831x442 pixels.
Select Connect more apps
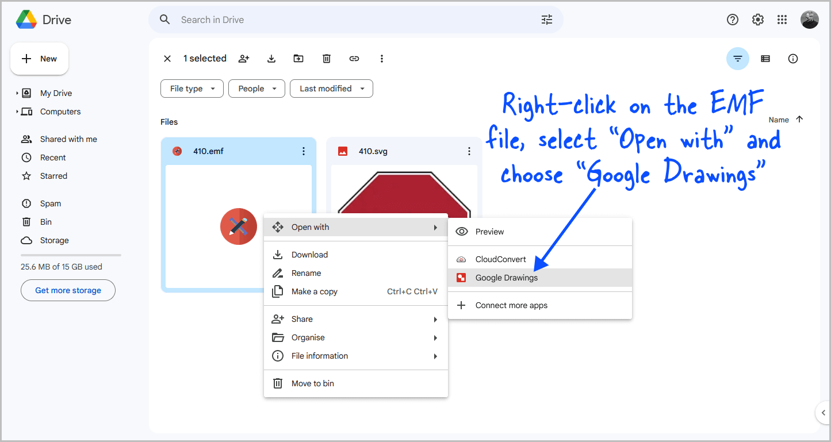(x=540, y=305)
